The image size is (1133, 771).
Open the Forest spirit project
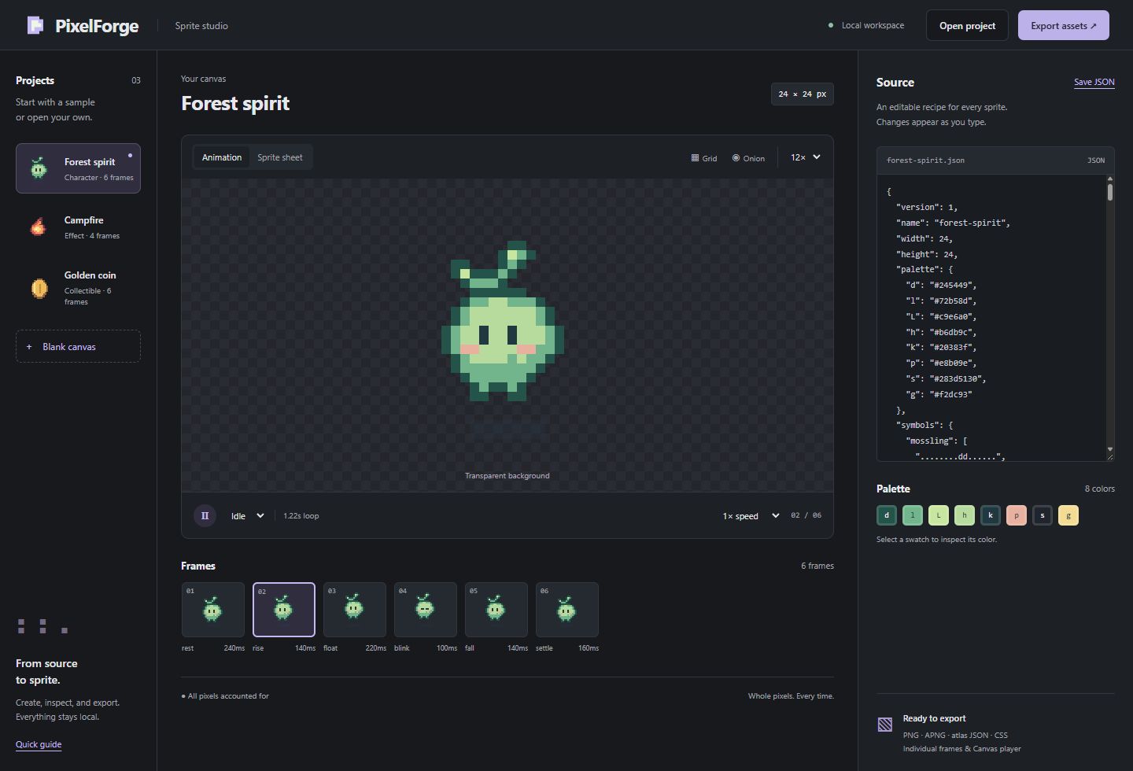pyautogui.click(x=78, y=168)
